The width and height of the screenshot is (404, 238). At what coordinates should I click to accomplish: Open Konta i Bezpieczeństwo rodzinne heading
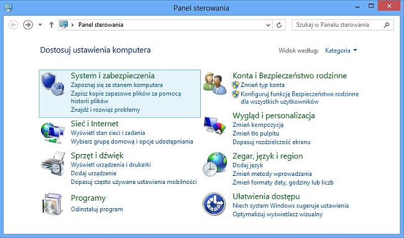pyautogui.click(x=290, y=76)
